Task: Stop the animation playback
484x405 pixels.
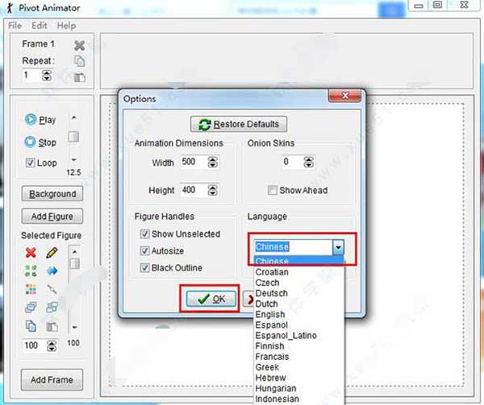Action: point(40,143)
